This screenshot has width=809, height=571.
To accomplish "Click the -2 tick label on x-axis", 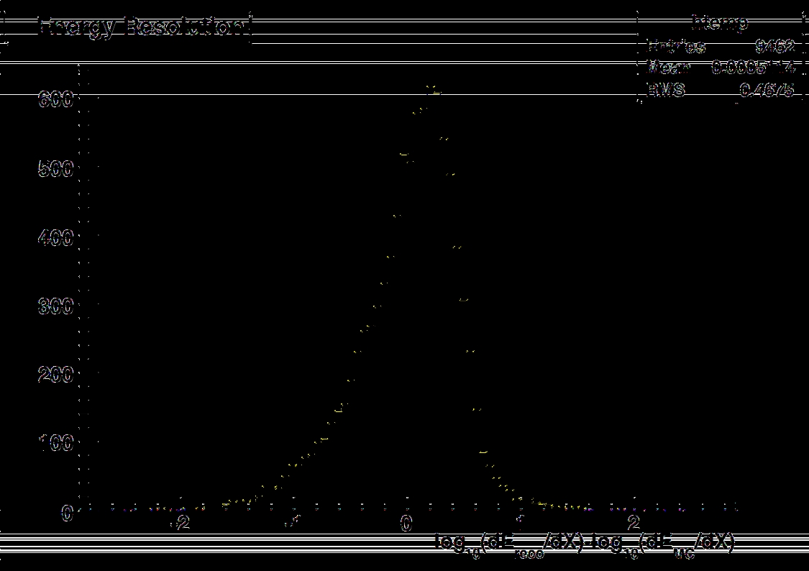I will [180, 523].
